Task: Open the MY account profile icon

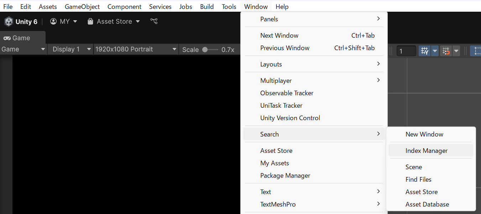Action: (53, 21)
